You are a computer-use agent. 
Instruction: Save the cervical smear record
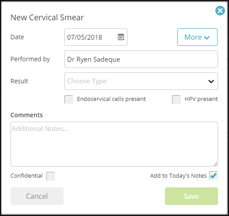[191, 196]
